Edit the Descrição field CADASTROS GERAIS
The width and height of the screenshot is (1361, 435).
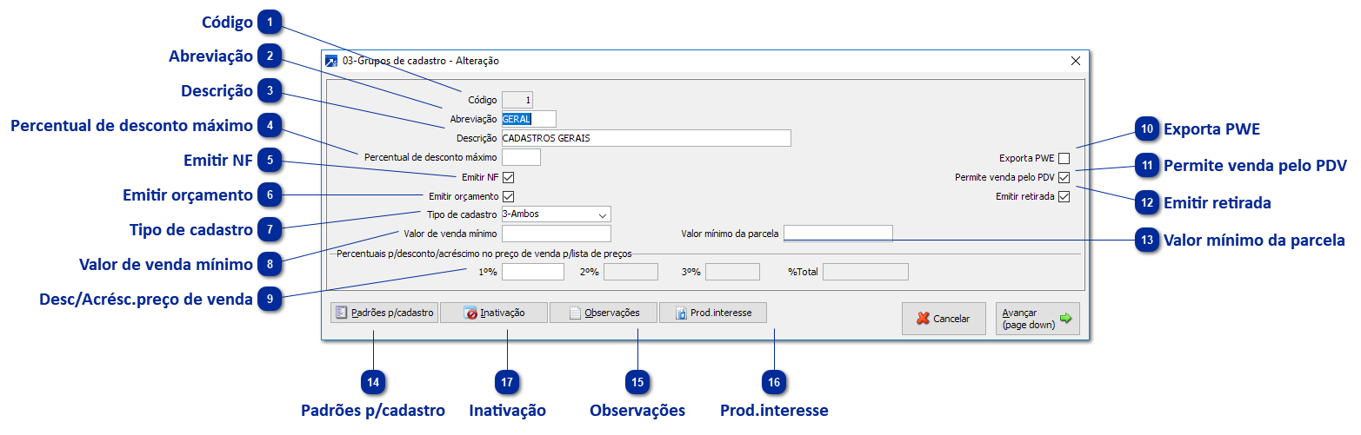(646, 138)
